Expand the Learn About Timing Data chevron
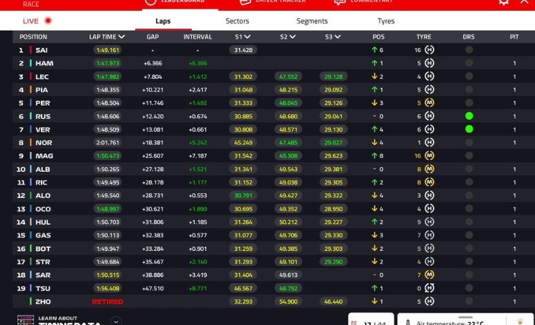 [115, 321]
